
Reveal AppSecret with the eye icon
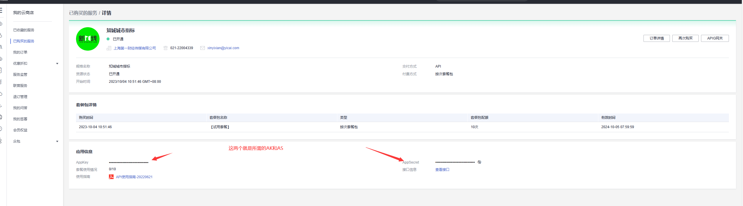pos(479,162)
